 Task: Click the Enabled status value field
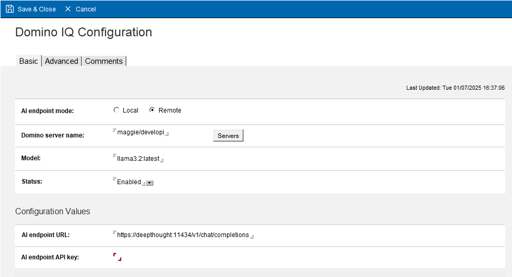[x=129, y=182]
